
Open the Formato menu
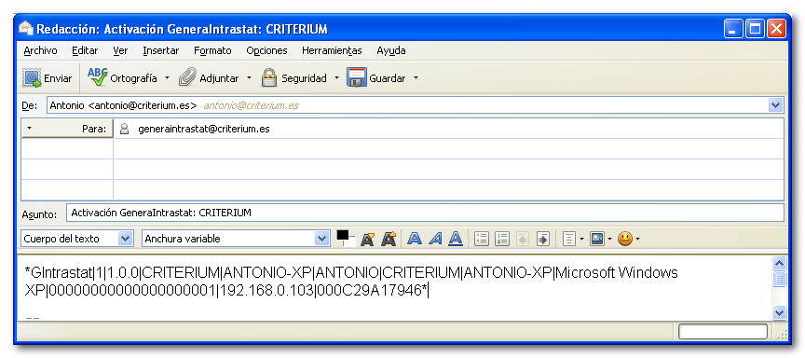(212, 51)
